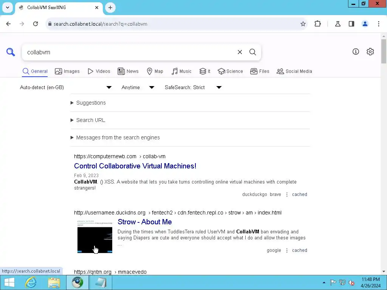Screen dimensions: 387x290
Task: Switch to the News tab
Action: point(128,71)
